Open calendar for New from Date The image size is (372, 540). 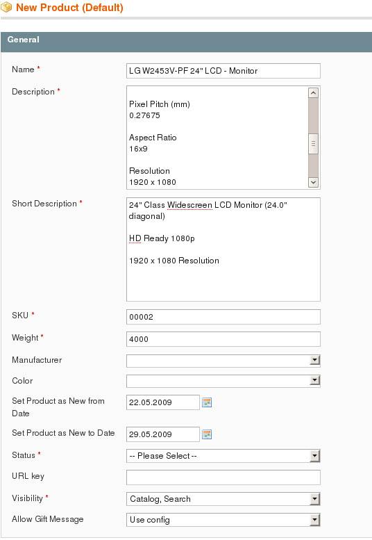click(207, 402)
